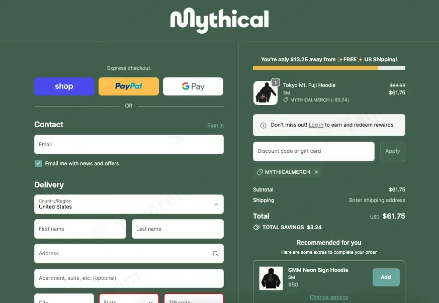This screenshot has height=303, width=439.
Task: Click the Express checkout label
Action: (129, 68)
